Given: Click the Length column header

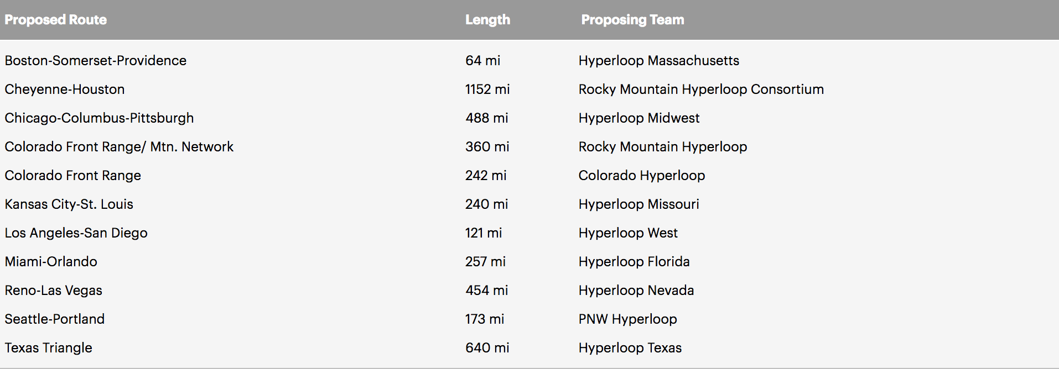Looking at the screenshot, I should point(487,20).
